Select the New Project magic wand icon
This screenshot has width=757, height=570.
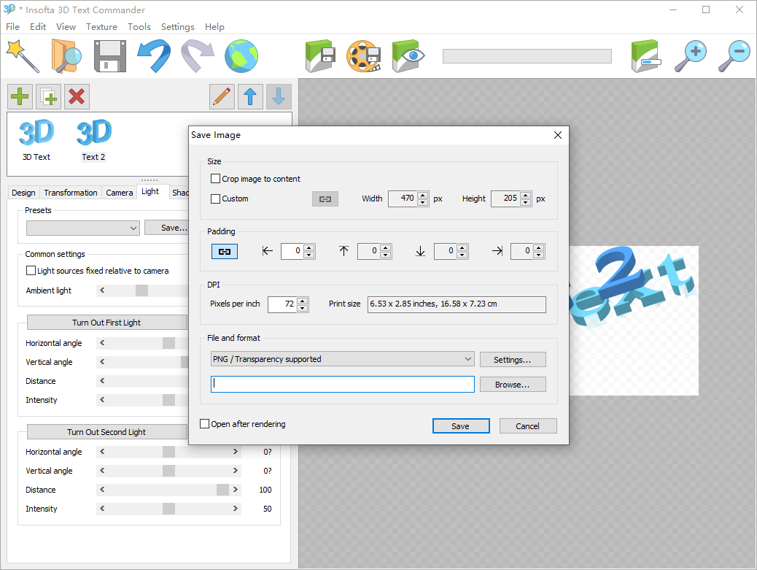point(22,55)
